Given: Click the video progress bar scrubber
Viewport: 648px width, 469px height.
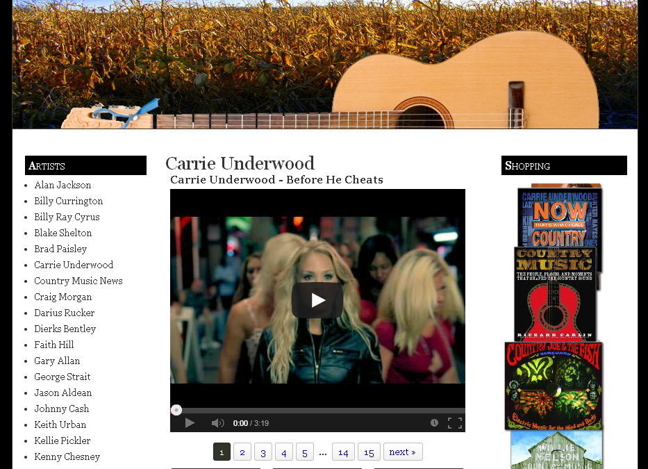Looking at the screenshot, I should coord(176,410).
